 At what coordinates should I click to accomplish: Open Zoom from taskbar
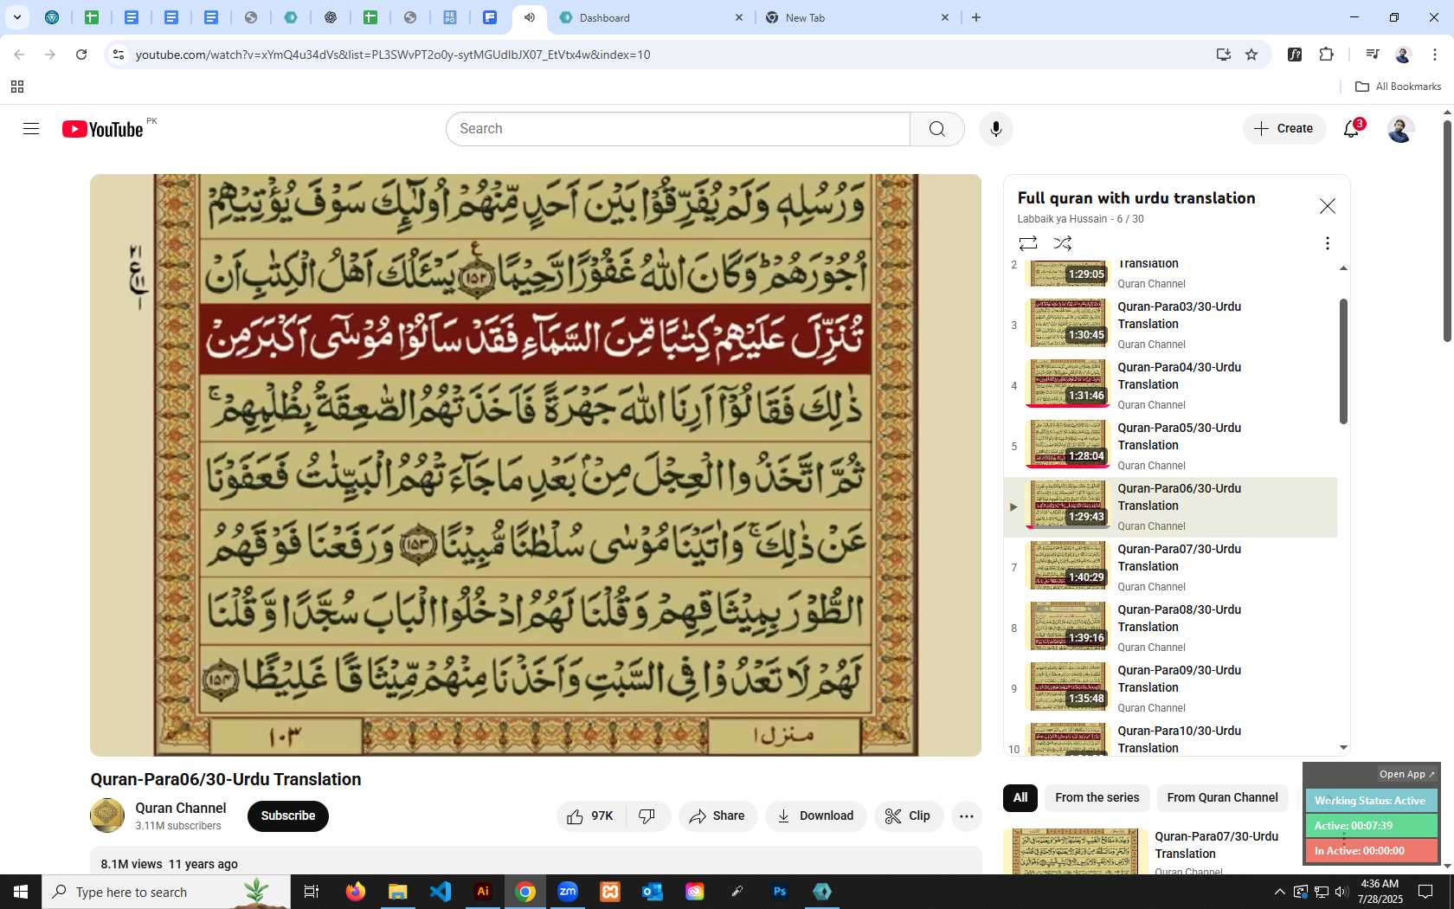tap(568, 892)
